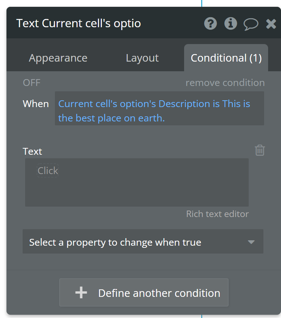Switch to the Appearance tab

coord(58,58)
